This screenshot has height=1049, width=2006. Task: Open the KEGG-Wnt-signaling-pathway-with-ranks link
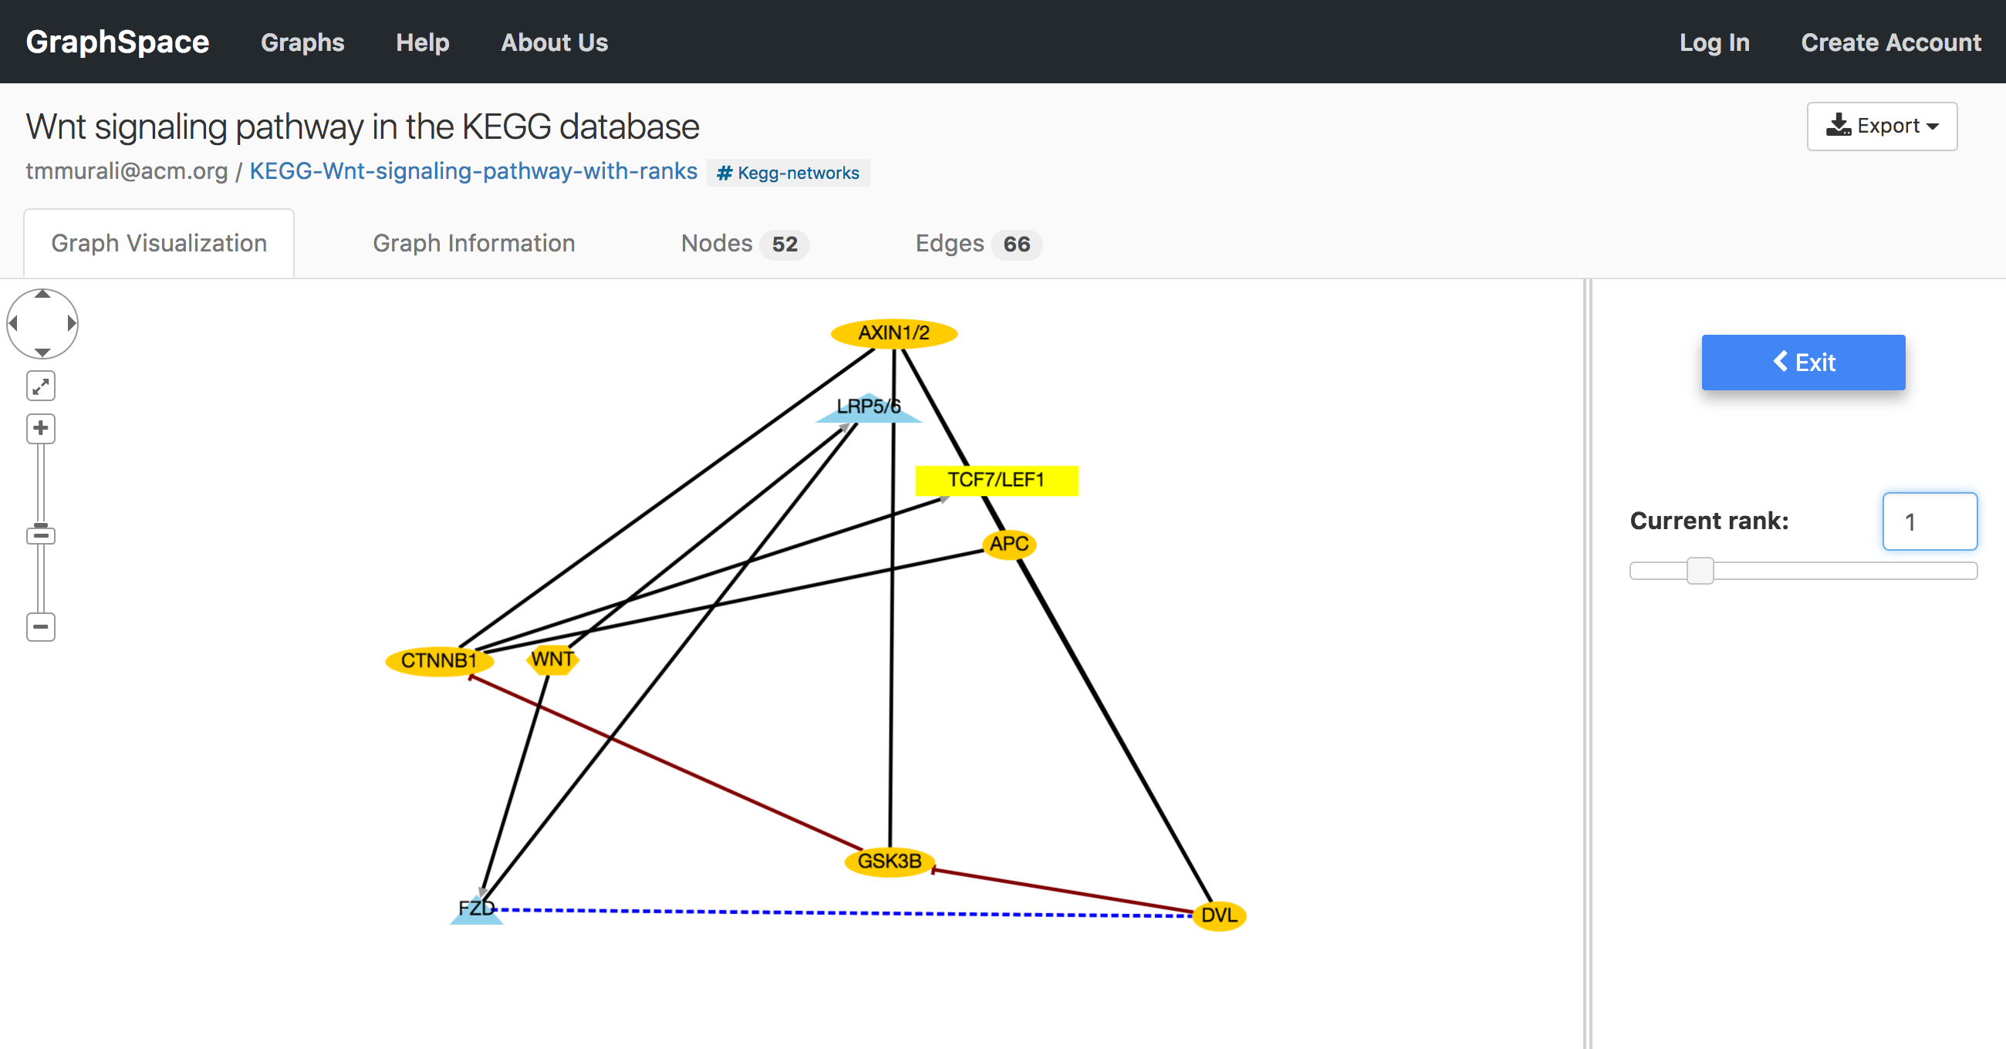coord(474,170)
